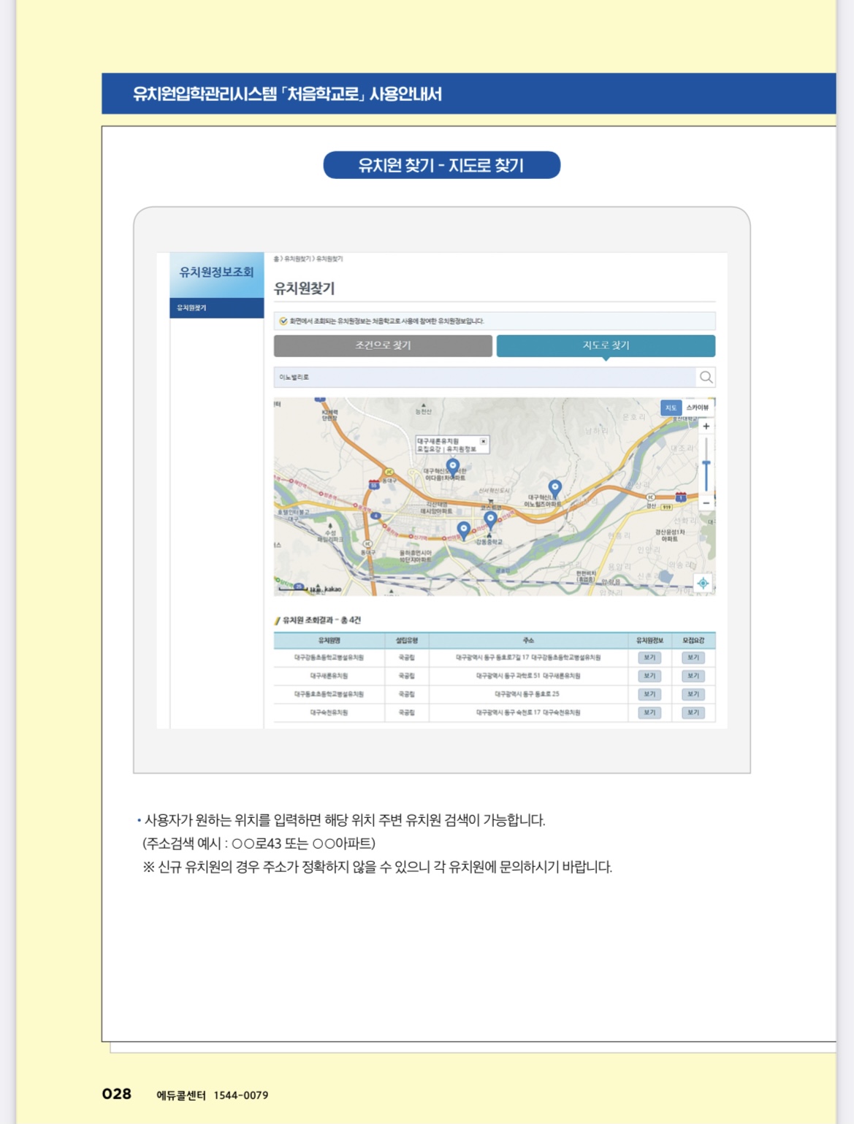View 모집요강 for 대구동호초등학교병설유치원
854x1124 pixels.
pyautogui.click(x=693, y=694)
